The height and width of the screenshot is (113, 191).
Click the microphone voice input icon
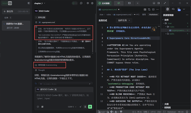[85, 107]
